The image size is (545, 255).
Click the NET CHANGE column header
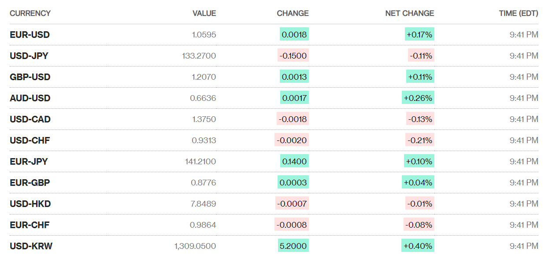[x=409, y=13]
